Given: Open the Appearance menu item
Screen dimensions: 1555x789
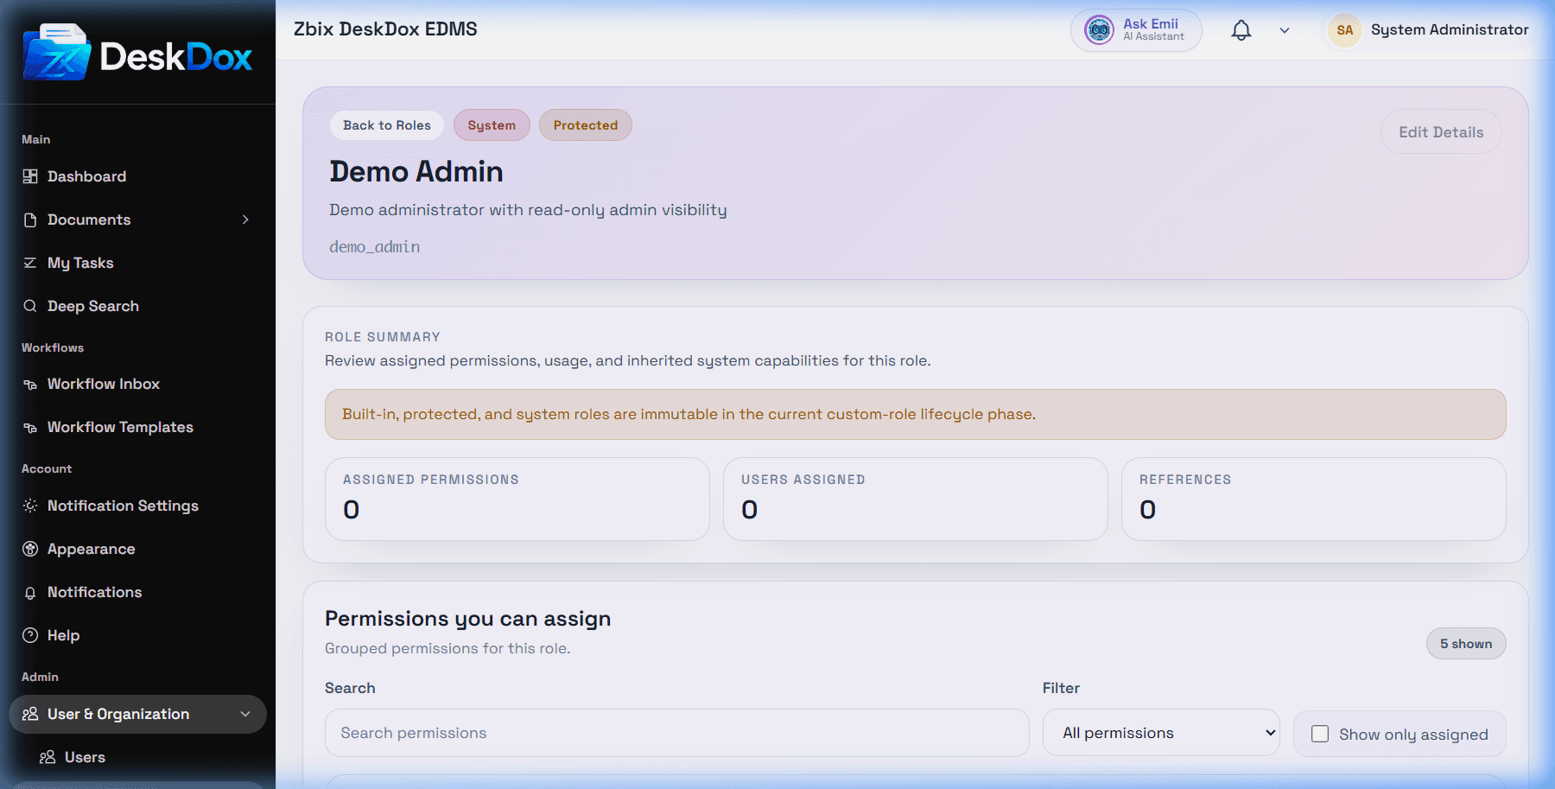Looking at the screenshot, I should [x=138, y=549].
